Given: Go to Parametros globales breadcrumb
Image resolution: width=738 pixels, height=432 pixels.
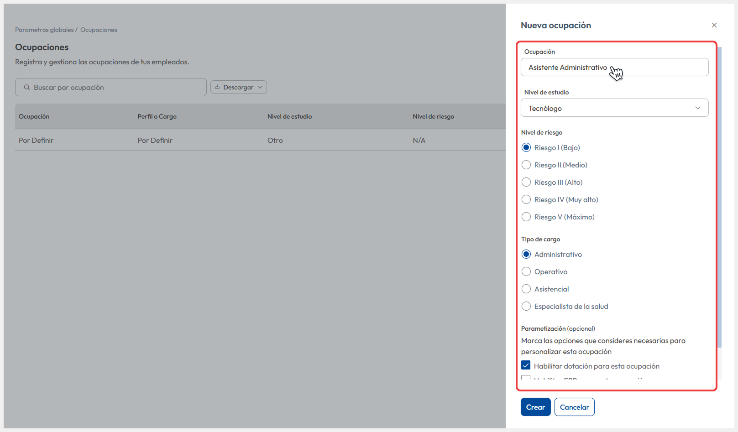Looking at the screenshot, I should click(44, 30).
